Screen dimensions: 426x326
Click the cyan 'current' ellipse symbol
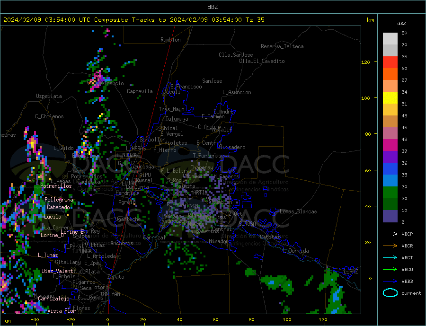pyautogui.click(x=390, y=293)
